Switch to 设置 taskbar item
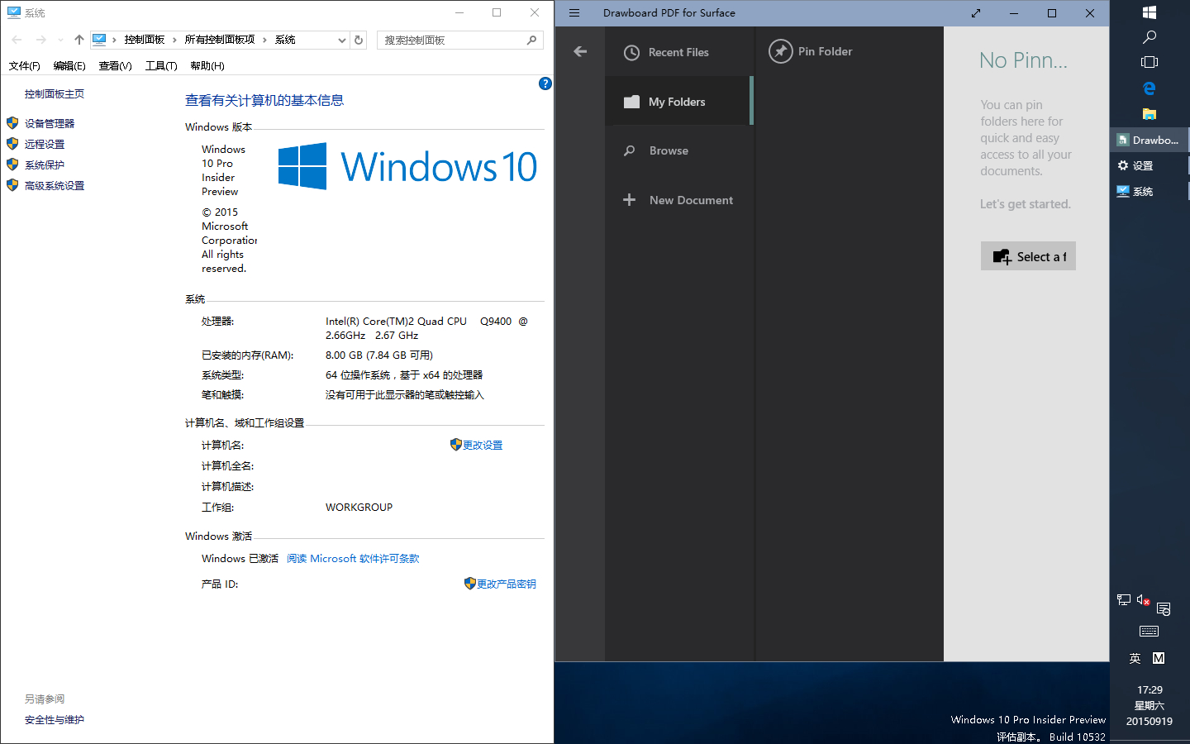 (1150, 165)
